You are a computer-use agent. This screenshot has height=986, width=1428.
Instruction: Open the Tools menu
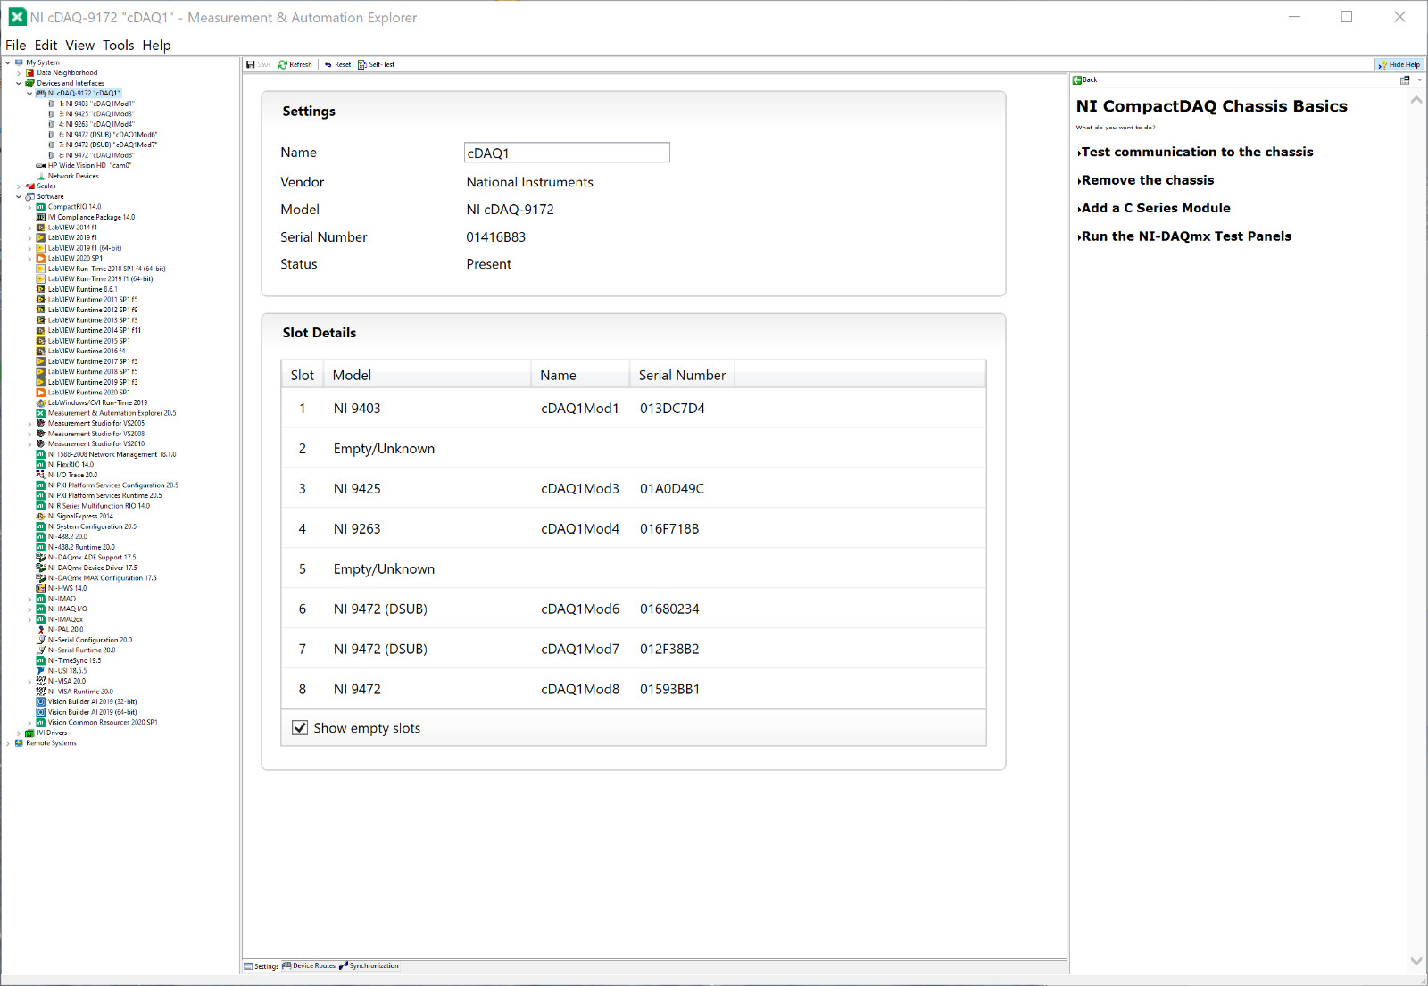(118, 46)
